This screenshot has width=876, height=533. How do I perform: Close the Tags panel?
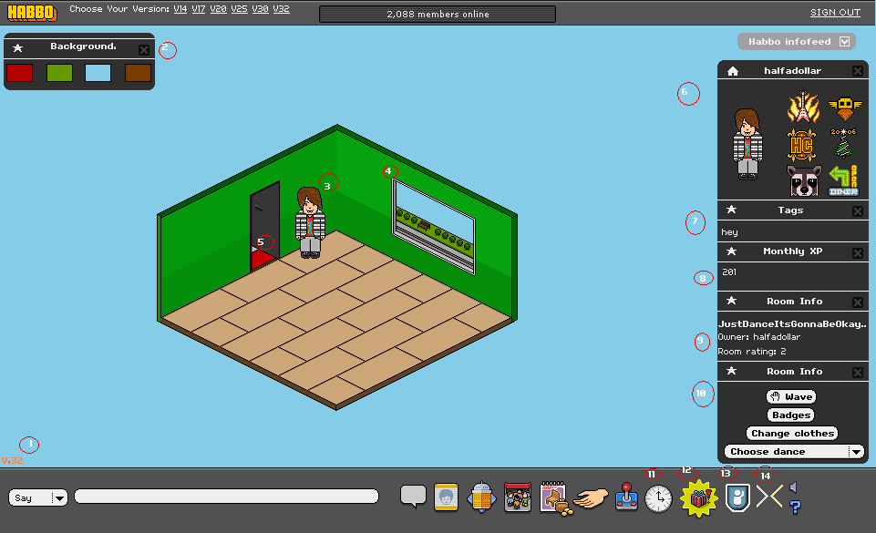click(x=858, y=211)
